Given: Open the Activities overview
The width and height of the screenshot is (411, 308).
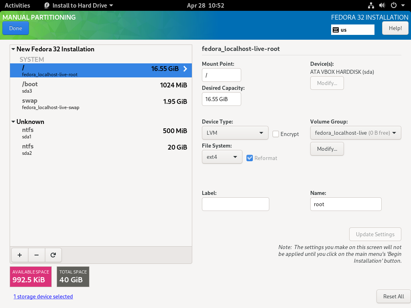Looking at the screenshot, I should [x=17, y=5].
